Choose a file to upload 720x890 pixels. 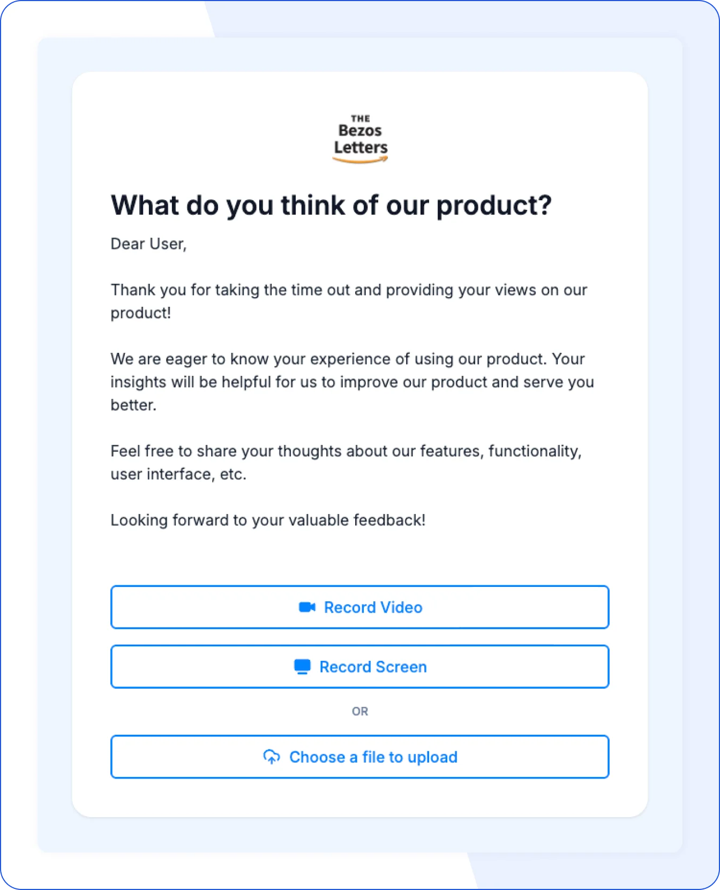pyautogui.click(x=360, y=757)
